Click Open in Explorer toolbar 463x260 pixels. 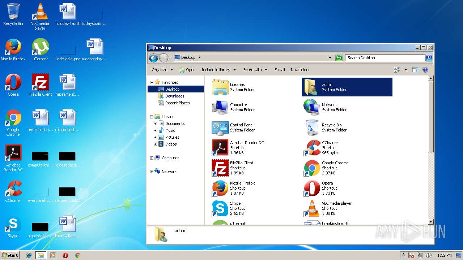pyautogui.click(x=187, y=70)
